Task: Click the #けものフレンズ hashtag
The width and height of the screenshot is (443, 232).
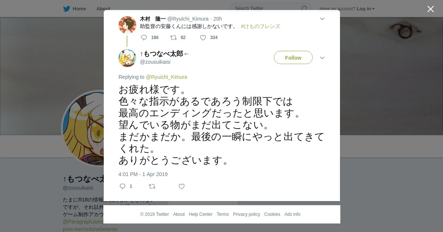Action: tap(260, 27)
